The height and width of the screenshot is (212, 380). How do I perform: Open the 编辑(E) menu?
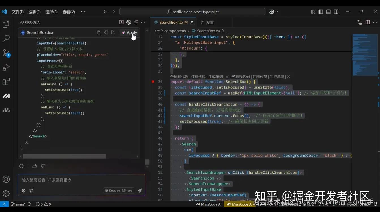pos(35,12)
